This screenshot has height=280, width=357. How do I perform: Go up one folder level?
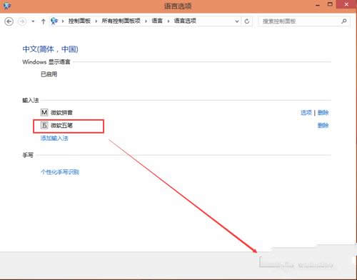pyautogui.click(x=43, y=21)
